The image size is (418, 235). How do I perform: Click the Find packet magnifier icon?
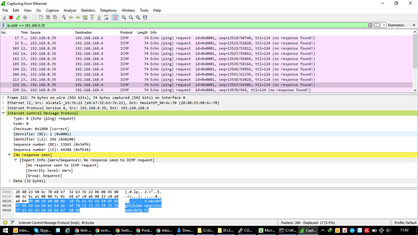click(x=64, y=18)
